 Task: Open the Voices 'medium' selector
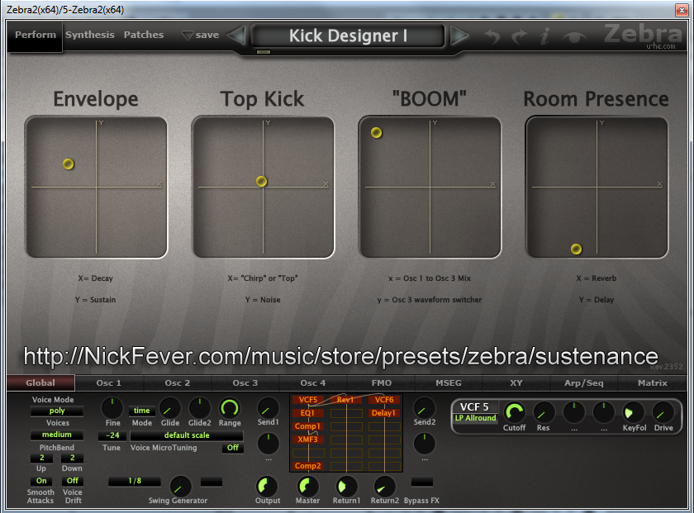pos(57,435)
